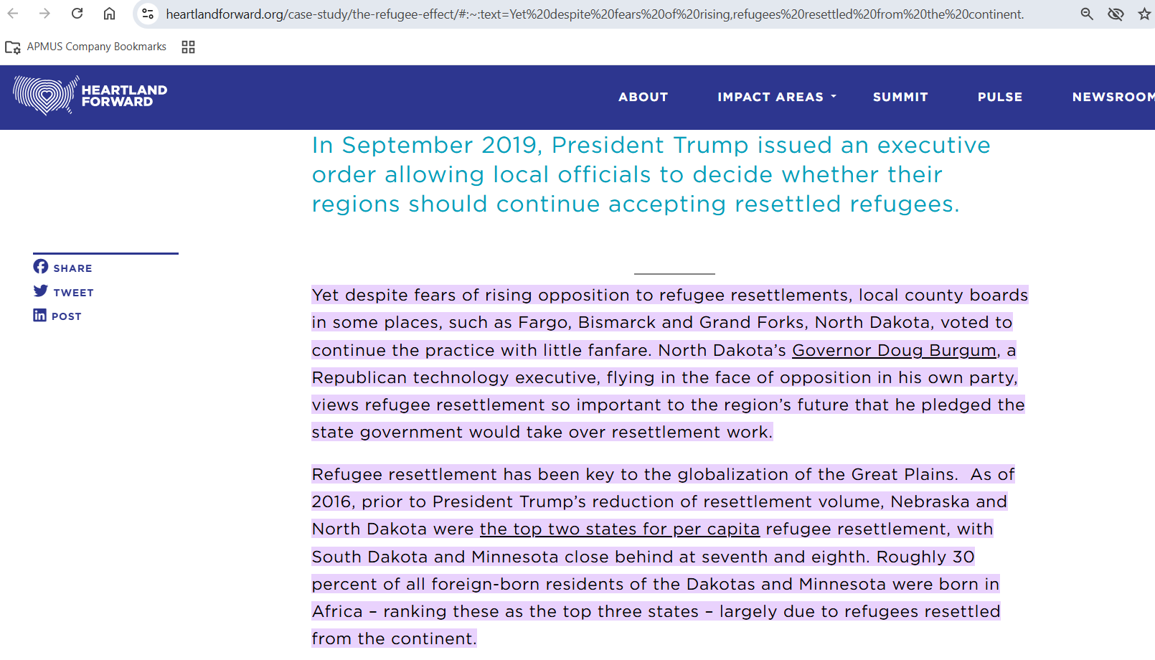1155x660 pixels.
Task: Go to the Summit page
Action: coord(900,97)
